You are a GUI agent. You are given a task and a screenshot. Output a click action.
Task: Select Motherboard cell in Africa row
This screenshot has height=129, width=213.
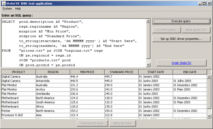(x=18, y=107)
